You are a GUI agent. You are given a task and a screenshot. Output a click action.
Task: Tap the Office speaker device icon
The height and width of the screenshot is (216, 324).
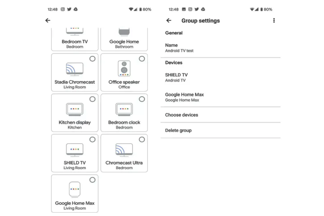124,68
